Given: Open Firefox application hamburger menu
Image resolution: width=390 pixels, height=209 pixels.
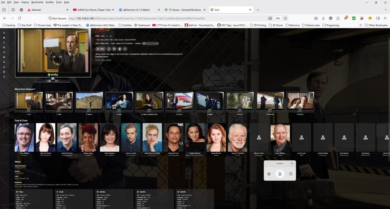Looking at the screenshot, I should (385, 18).
